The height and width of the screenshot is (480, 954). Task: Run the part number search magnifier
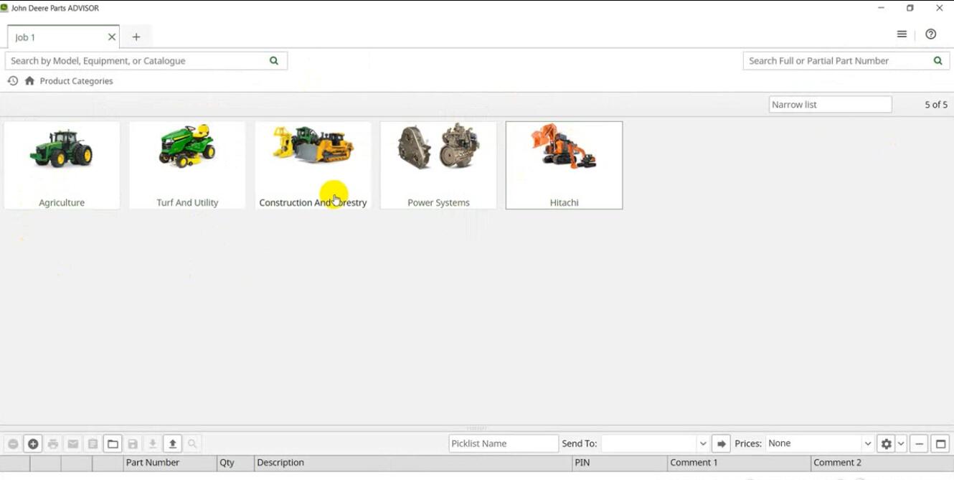(938, 61)
